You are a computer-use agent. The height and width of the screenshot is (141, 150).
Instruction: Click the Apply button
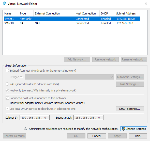pyautogui.click(x=117, y=136)
